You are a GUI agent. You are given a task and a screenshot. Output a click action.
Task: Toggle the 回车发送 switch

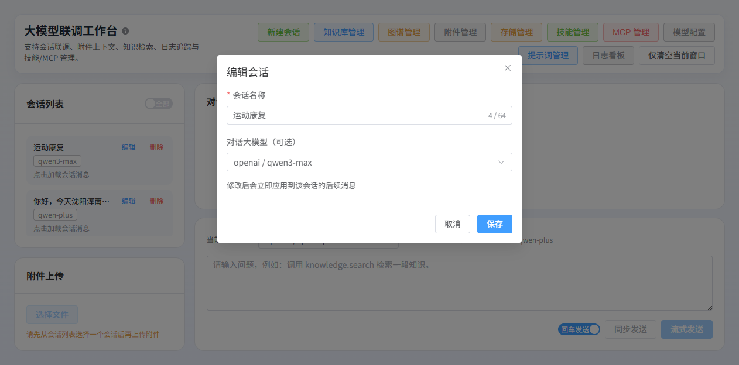tap(579, 329)
